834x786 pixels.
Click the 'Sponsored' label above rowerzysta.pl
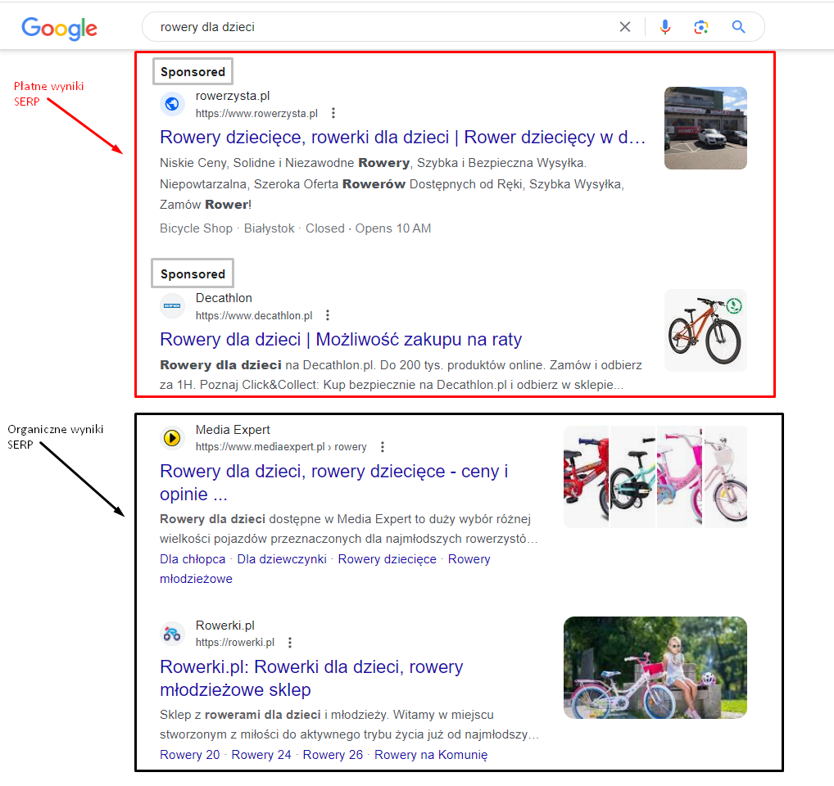coord(193,72)
